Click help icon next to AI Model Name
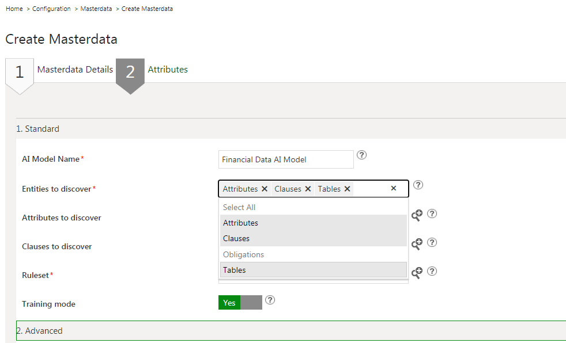This screenshot has width=566, height=343. (x=362, y=155)
